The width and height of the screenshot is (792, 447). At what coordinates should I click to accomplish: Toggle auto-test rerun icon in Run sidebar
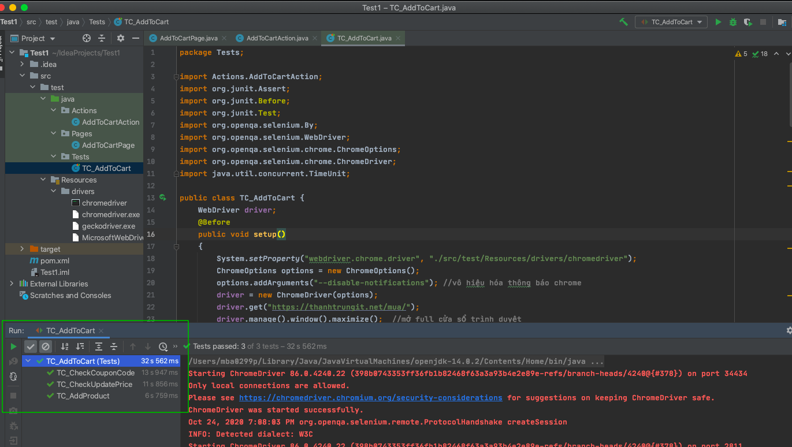click(x=13, y=377)
